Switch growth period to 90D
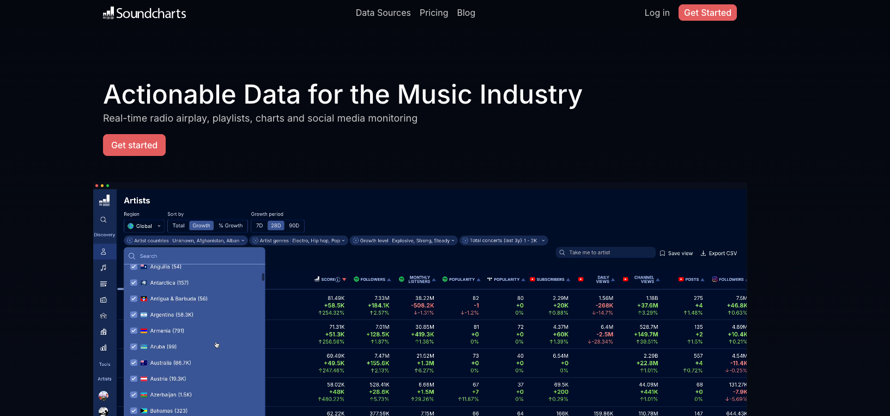The height and width of the screenshot is (416, 890). 294,226
